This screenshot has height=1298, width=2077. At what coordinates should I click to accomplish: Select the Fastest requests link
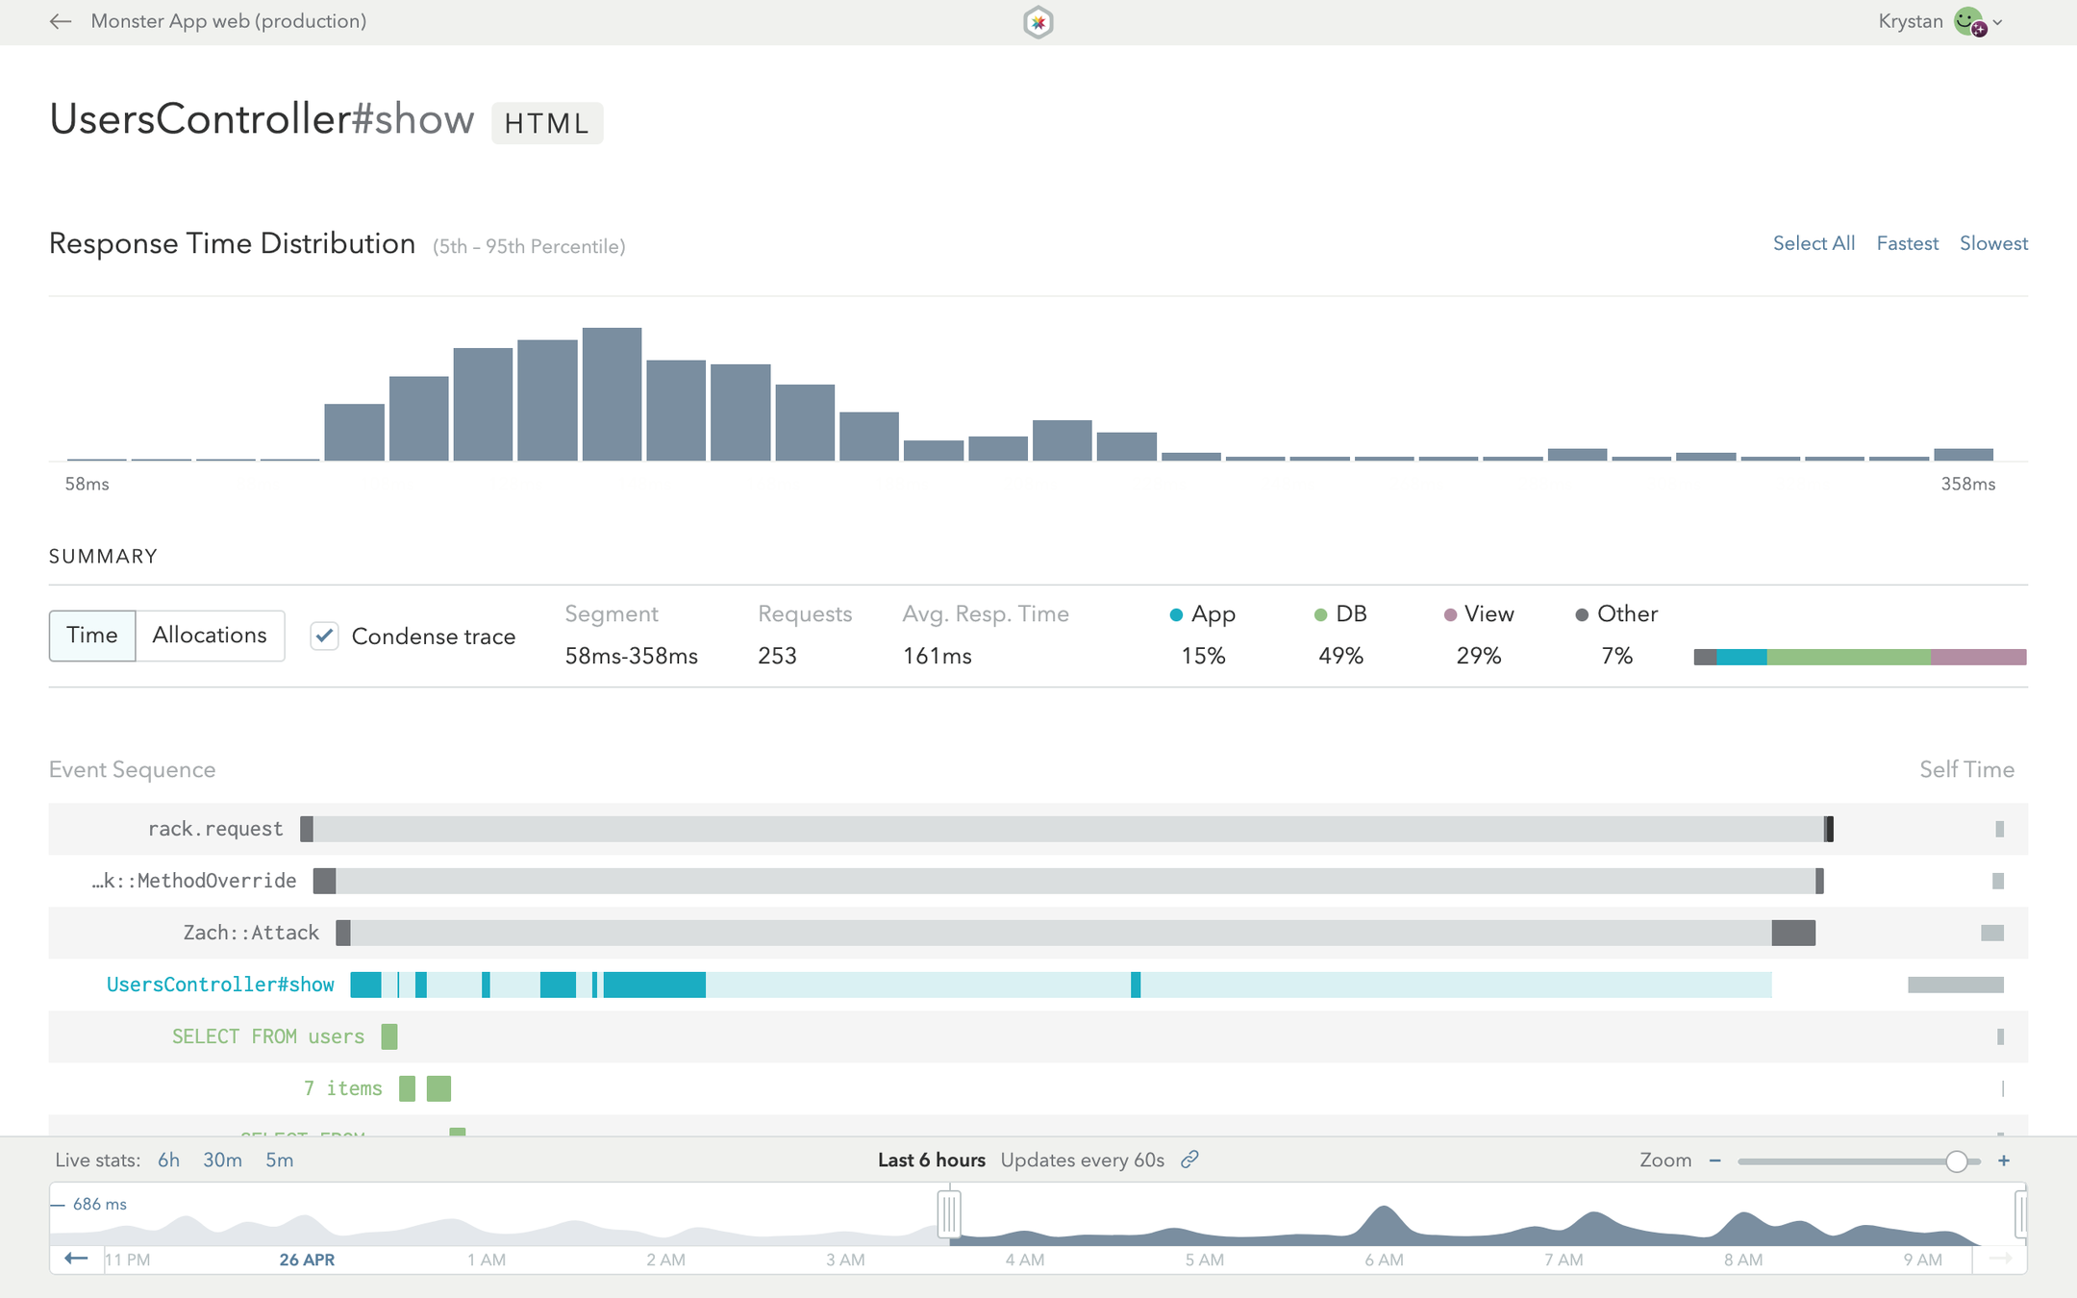pos(1907,243)
